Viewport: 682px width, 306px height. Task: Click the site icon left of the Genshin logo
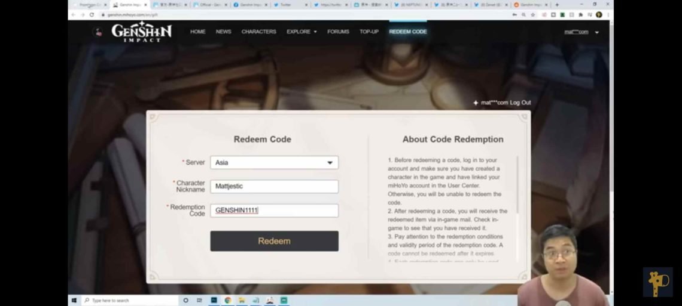tap(98, 32)
